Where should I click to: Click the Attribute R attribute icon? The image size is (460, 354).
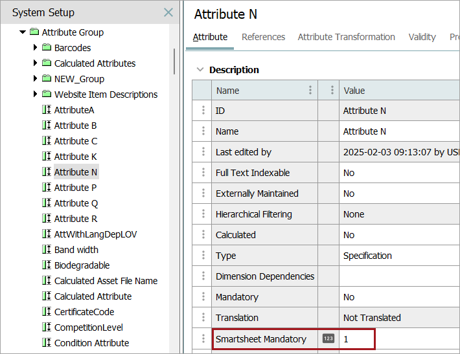pyautogui.click(x=47, y=218)
